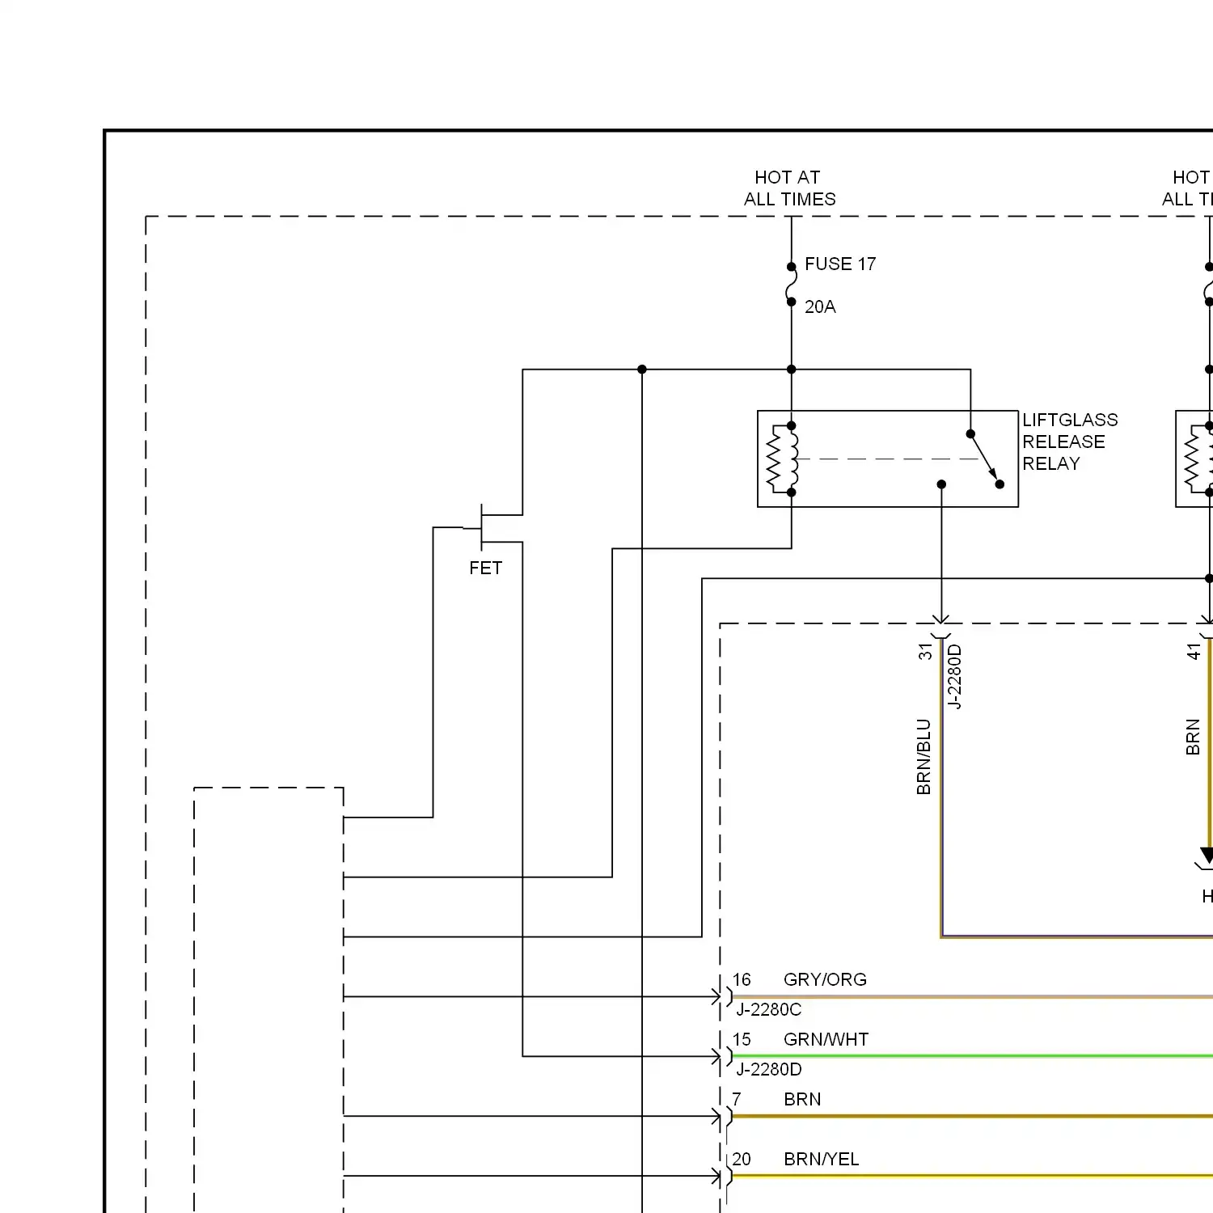Click the LIFTGLASS RELEASE RELAY label

point(1070,442)
